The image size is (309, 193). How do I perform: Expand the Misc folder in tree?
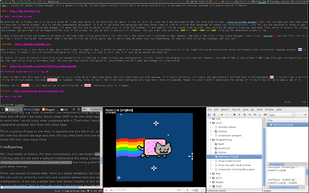[210, 174]
